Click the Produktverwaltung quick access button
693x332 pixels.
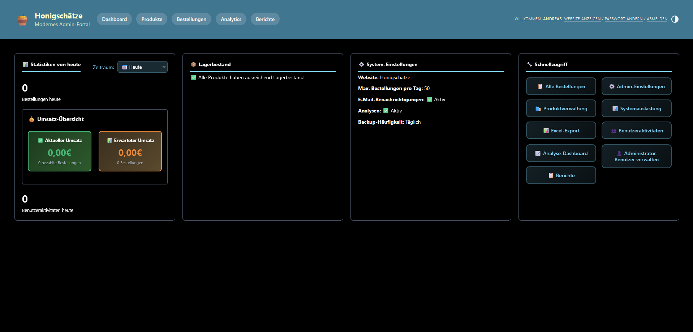click(561, 108)
